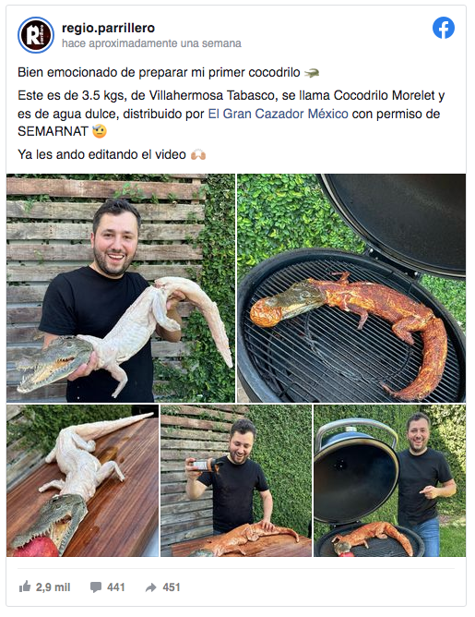Open the regio.parrillero page name

pos(109,28)
